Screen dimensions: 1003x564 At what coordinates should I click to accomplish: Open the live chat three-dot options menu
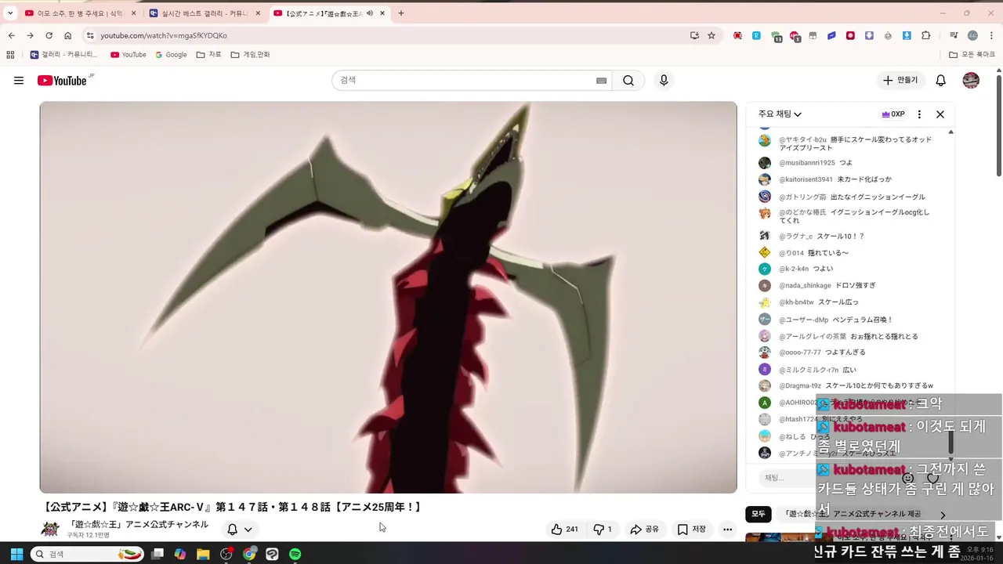coord(919,114)
